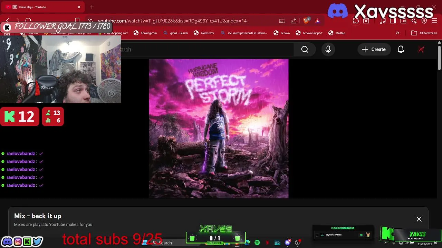Viewport: 442px width, 248px height.
Task: Open the browser extensions puzzle icon
Action: [x=356, y=21]
